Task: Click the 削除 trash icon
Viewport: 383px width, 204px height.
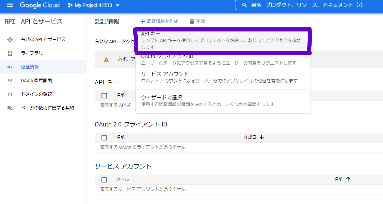Action: click(191, 21)
